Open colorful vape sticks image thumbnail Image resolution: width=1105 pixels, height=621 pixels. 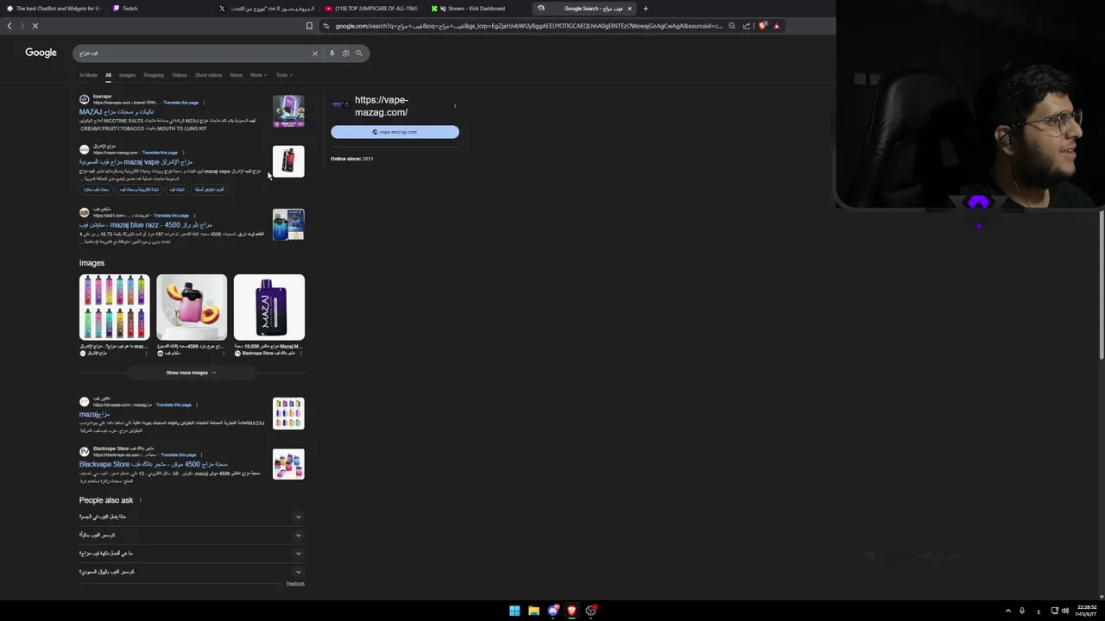pos(114,307)
